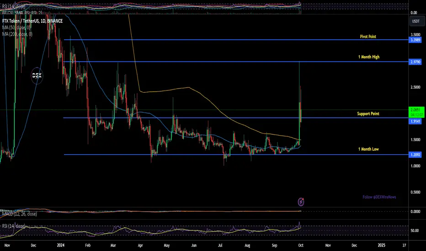
Task: Click the Sep label on time axis
Action: click(x=274, y=246)
